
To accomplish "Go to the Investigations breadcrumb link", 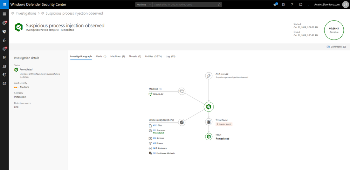I will (26, 13).
